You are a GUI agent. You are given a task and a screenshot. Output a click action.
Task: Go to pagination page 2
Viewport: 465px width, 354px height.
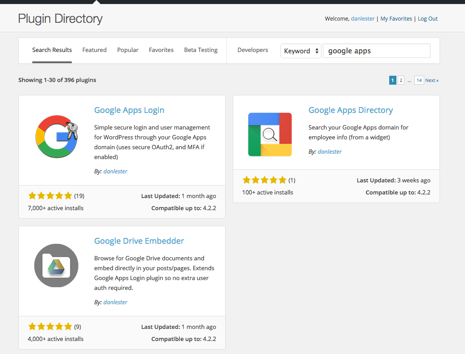click(x=401, y=80)
